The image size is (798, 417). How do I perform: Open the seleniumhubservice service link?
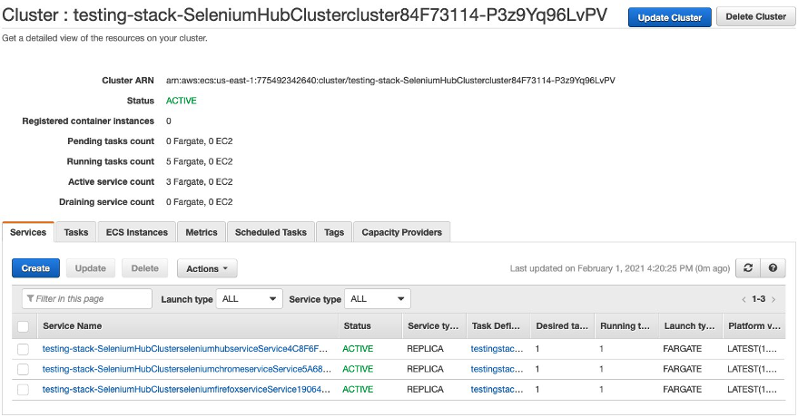point(184,349)
